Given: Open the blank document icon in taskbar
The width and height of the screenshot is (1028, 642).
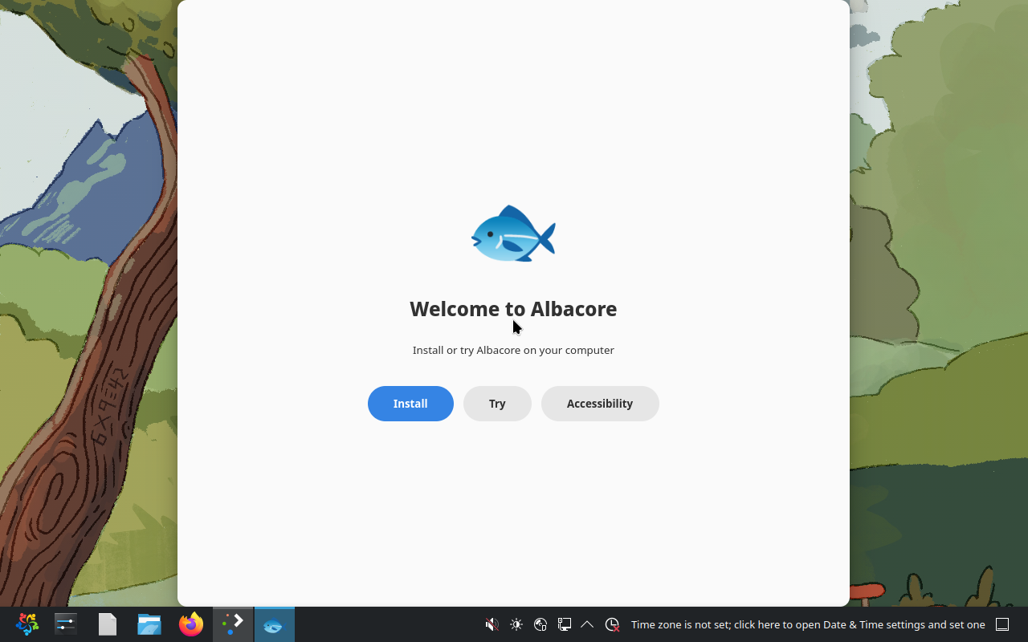Looking at the screenshot, I should point(108,624).
